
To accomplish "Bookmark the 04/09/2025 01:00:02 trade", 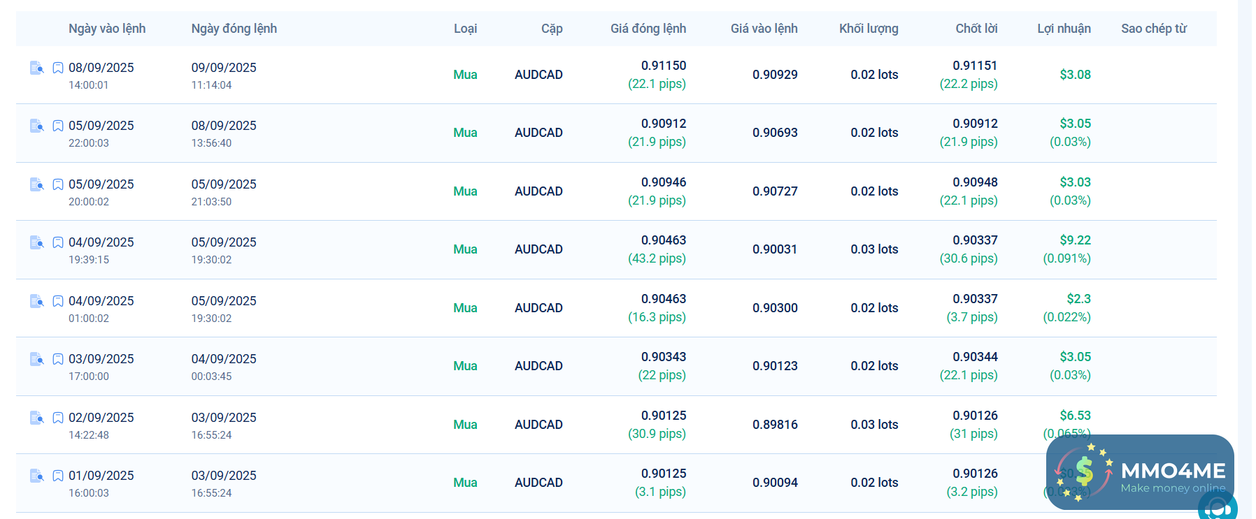I will (58, 301).
